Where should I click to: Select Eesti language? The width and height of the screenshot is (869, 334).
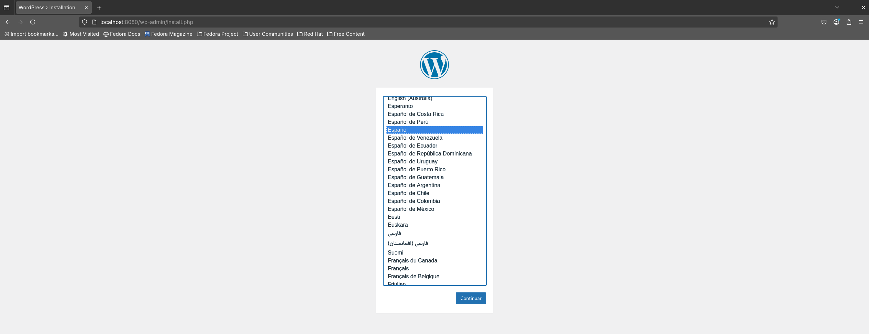(434, 217)
